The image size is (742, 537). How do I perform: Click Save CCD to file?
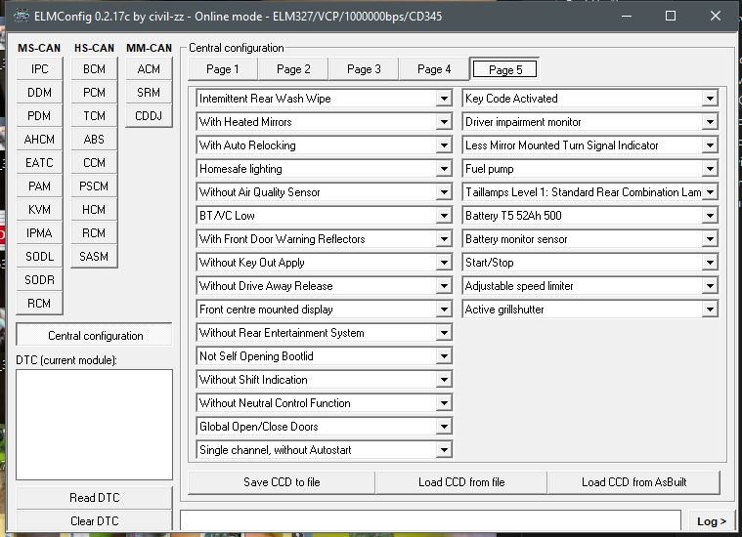click(x=282, y=482)
